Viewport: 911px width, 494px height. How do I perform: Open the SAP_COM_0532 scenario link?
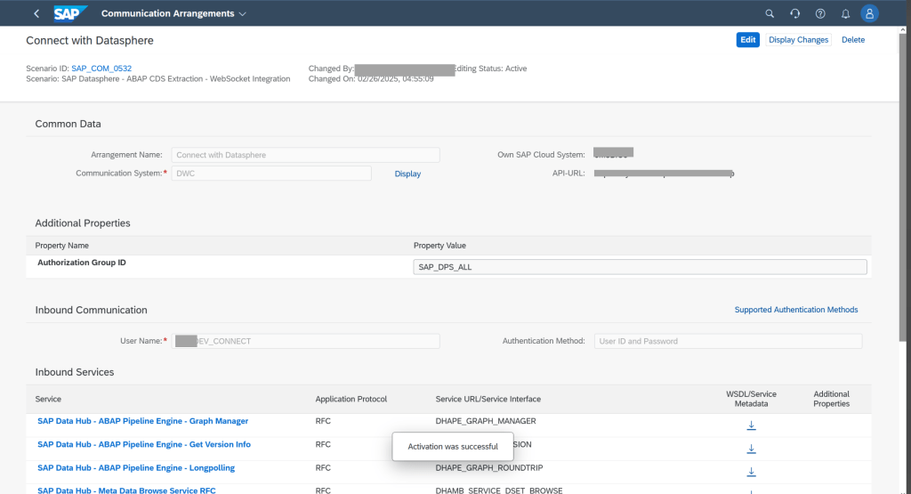coord(101,69)
